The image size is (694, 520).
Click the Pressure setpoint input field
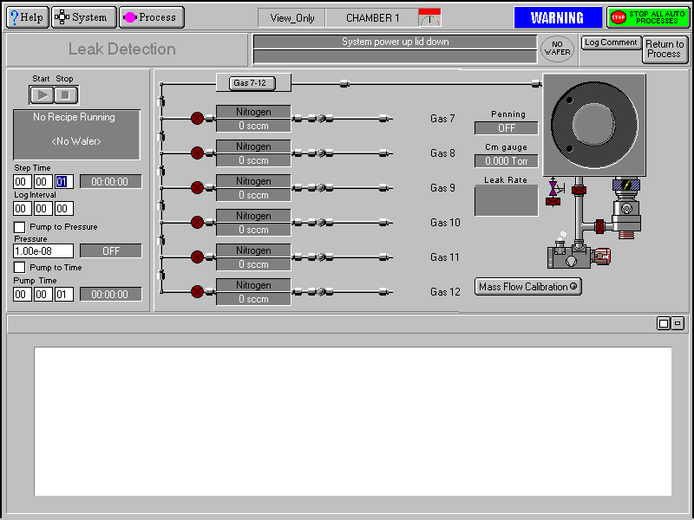(43, 251)
